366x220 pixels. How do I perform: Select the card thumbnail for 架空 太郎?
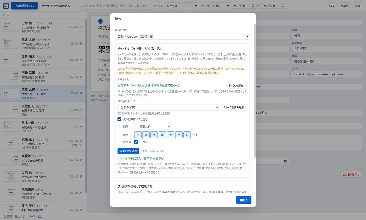click(11, 94)
